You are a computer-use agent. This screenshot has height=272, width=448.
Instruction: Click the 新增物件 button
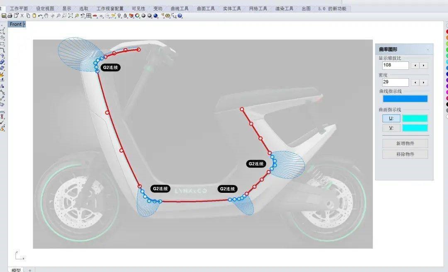click(x=405, y=143)
